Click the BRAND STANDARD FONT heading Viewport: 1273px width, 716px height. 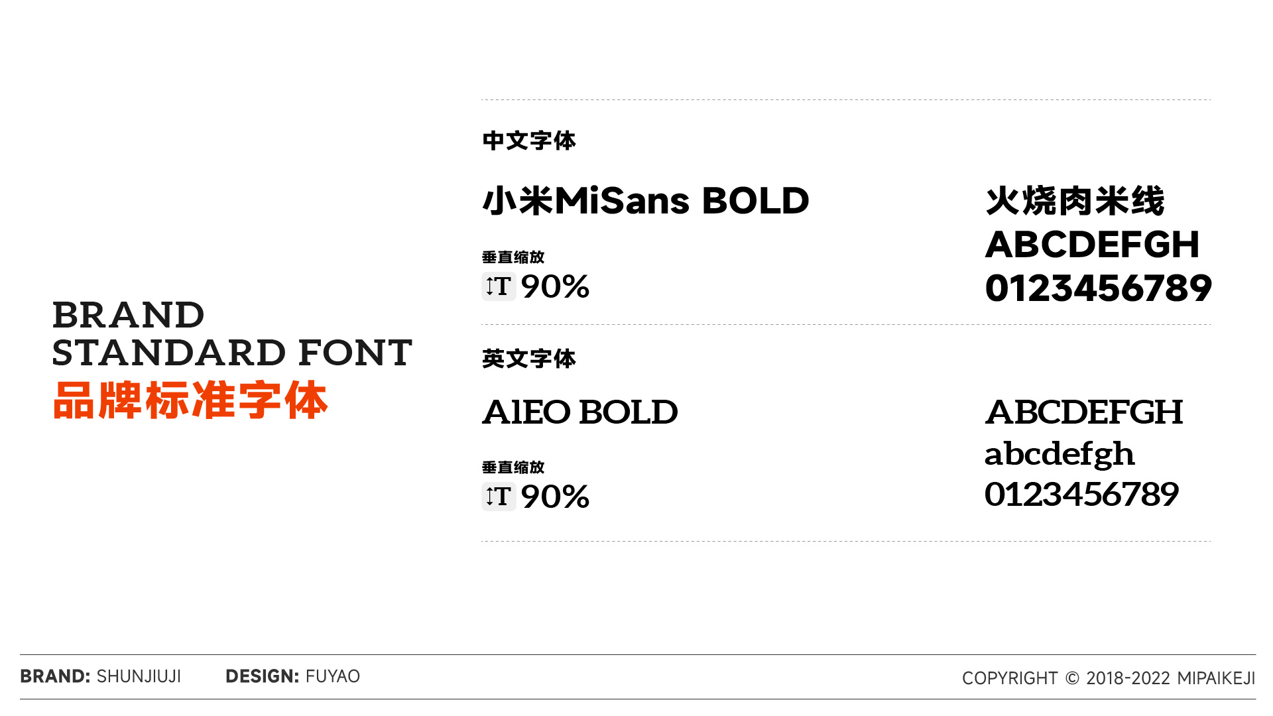click(x=232, y=333)
